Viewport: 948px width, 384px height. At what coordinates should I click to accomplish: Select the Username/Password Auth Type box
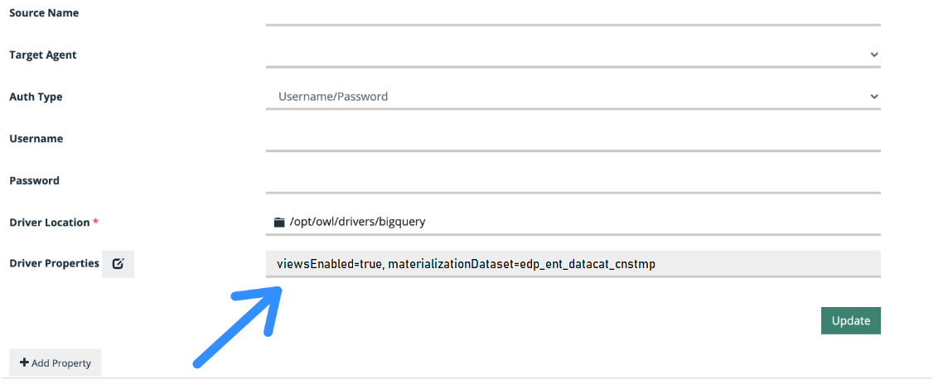(563, 97)
